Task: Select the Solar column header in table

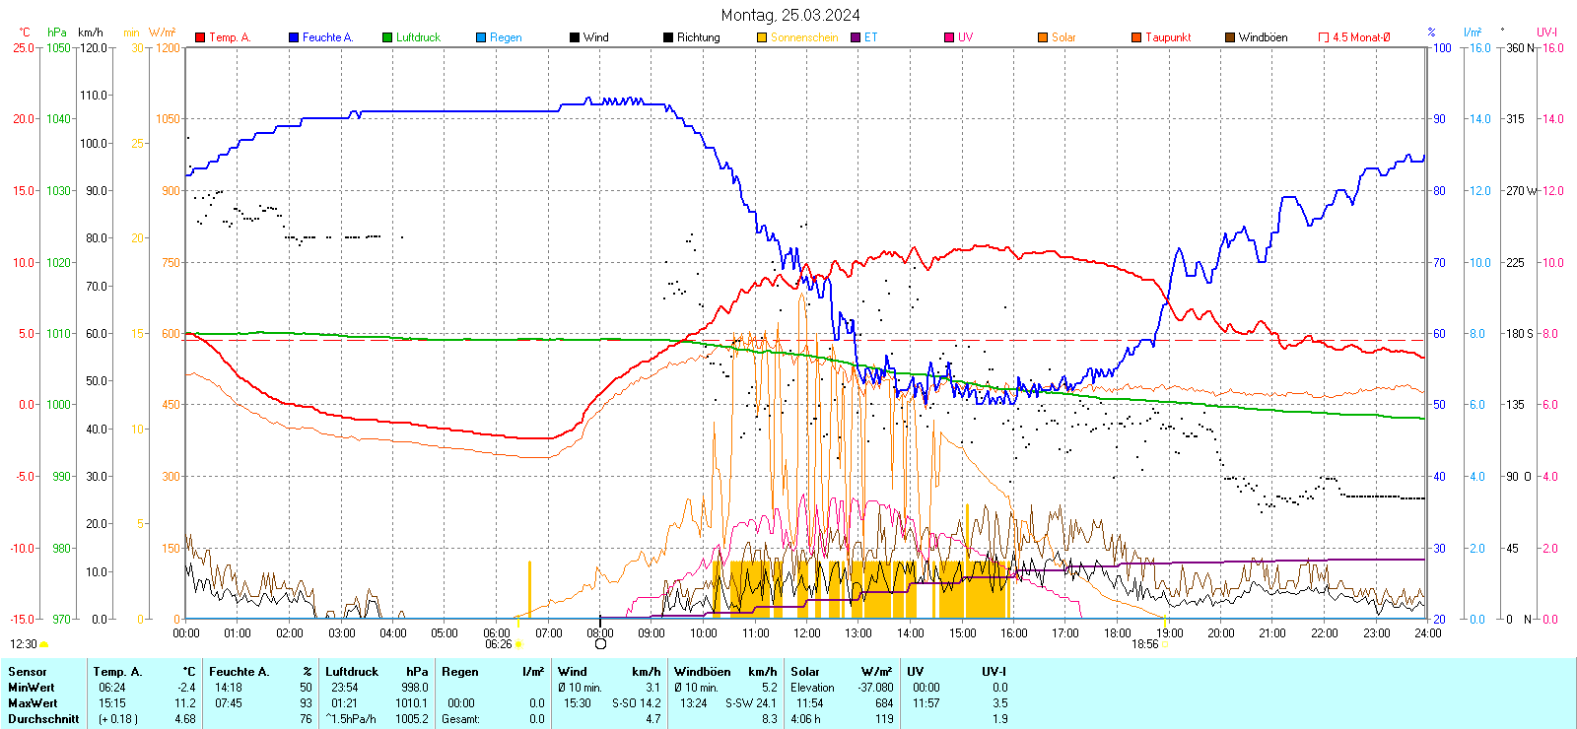Action: coord(805,672)
